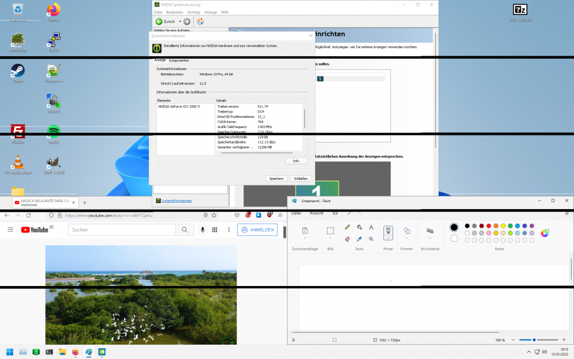Expand the Strichstärke dropdown arrow
Viewport: 574px width, 359px height.
coord(430,238)
